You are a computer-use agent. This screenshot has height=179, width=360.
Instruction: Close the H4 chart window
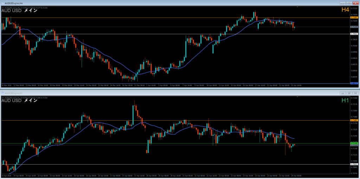click(355, 3)
